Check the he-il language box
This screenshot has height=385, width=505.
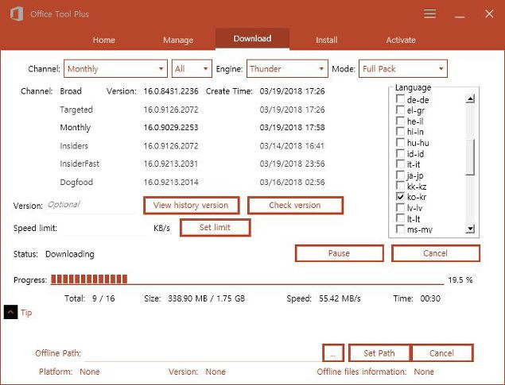coord(400,121)
